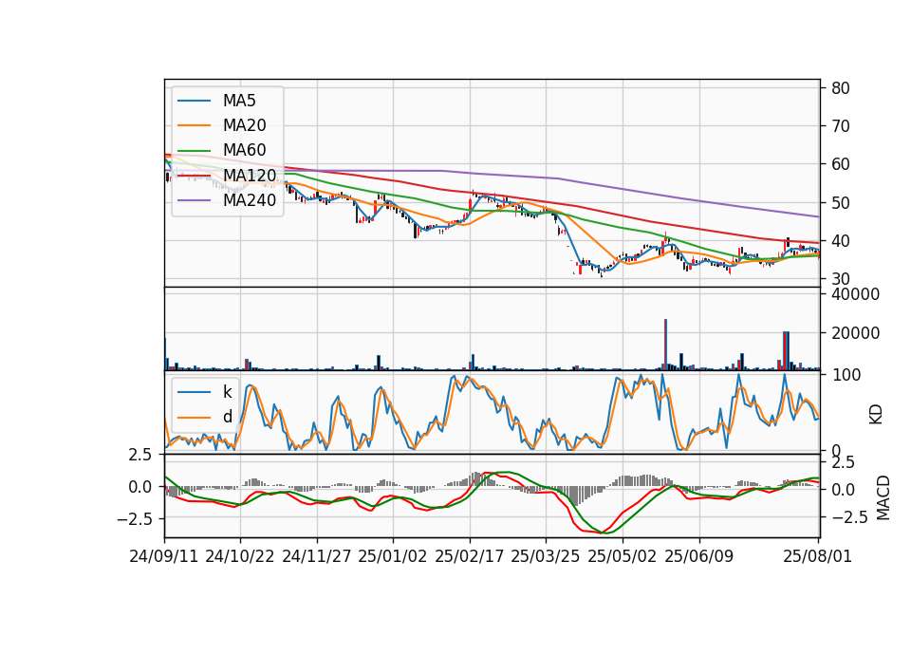
Task: Click the 25/08/01 date axis label
Action: tap(817, 556)
